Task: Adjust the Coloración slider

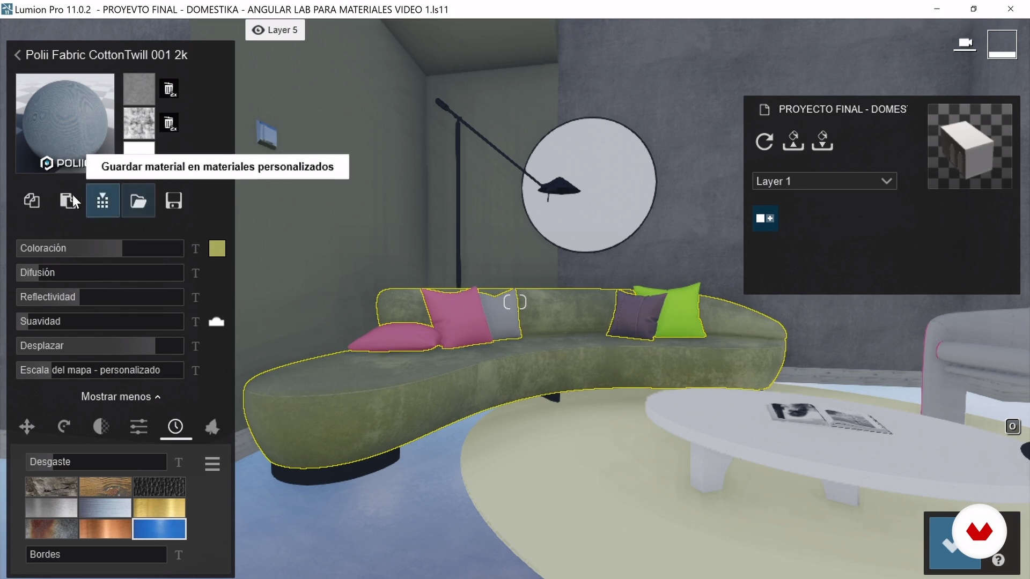Action: point(100,248)
